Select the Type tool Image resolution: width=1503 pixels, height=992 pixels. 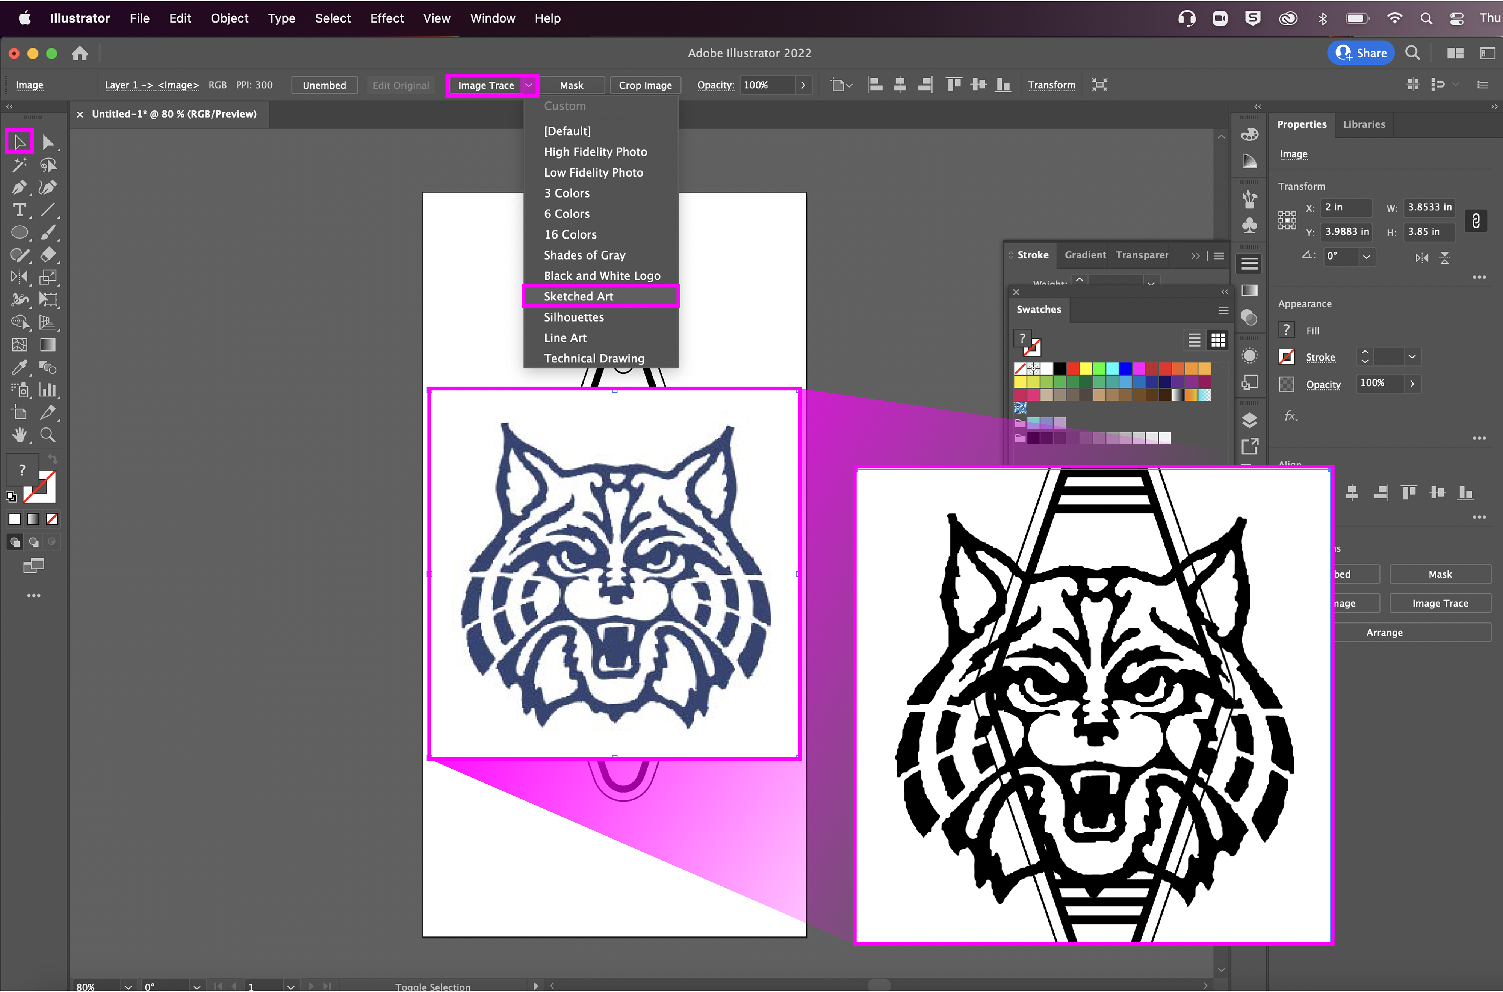pyautogui.click(x=19, y=210)
